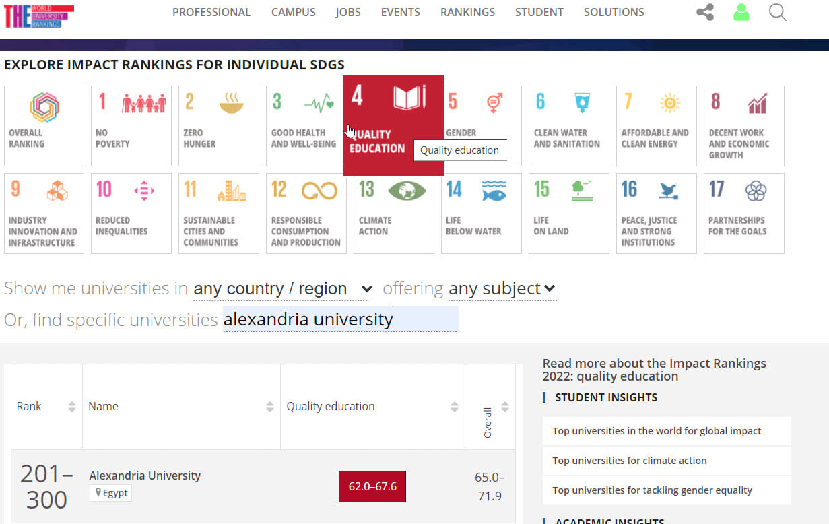Click the green user profile icon
Viewport: 829px width, 524px height.
(741, 12)
